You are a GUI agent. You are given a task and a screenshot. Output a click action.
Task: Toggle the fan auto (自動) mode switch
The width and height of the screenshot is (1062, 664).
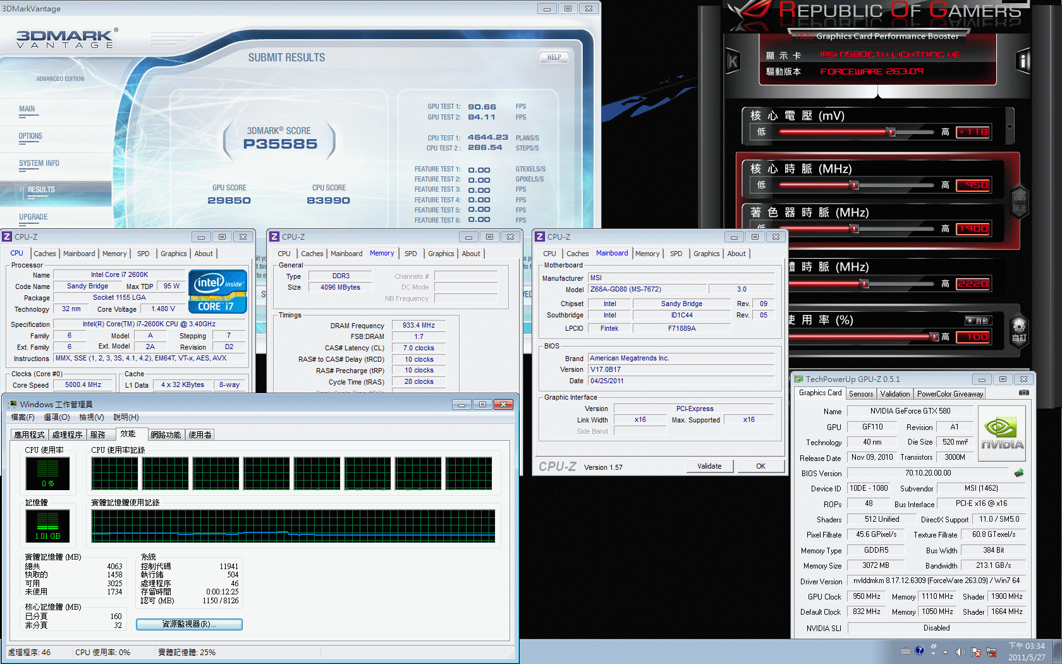[x=978, y=321]
